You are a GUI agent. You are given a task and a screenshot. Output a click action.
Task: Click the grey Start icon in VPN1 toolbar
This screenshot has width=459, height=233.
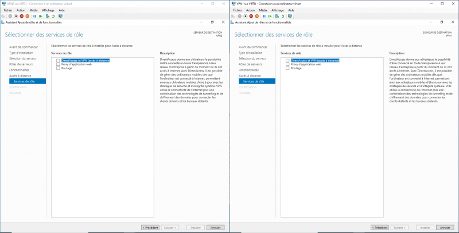coord(240,16)
